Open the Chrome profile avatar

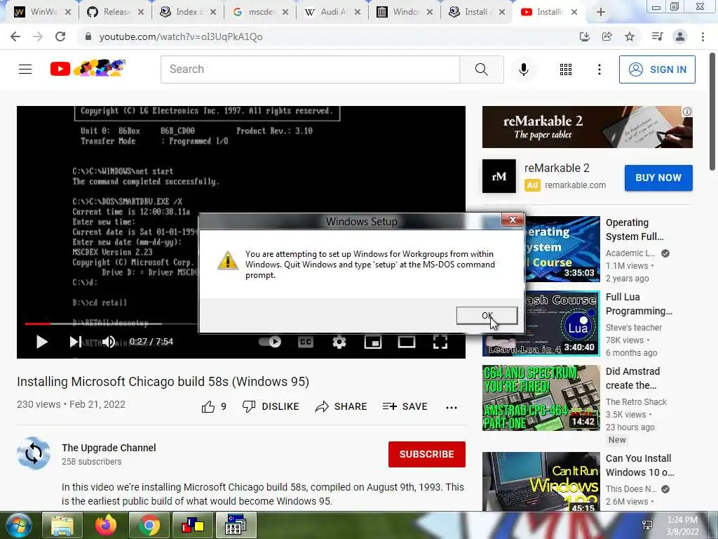click(680, 36)
